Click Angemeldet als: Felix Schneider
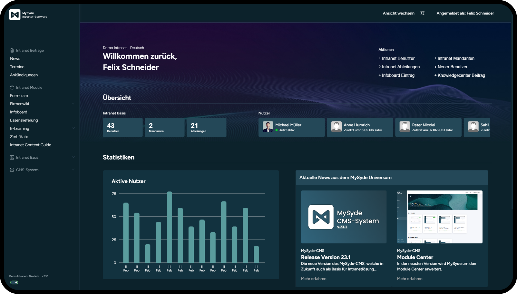The height and width of the screenshot is (294, 517). click(465, 13)
